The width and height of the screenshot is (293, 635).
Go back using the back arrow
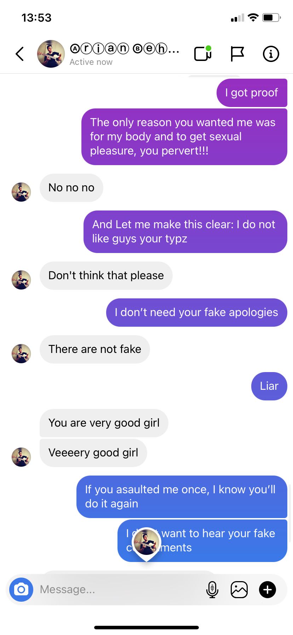20,54
